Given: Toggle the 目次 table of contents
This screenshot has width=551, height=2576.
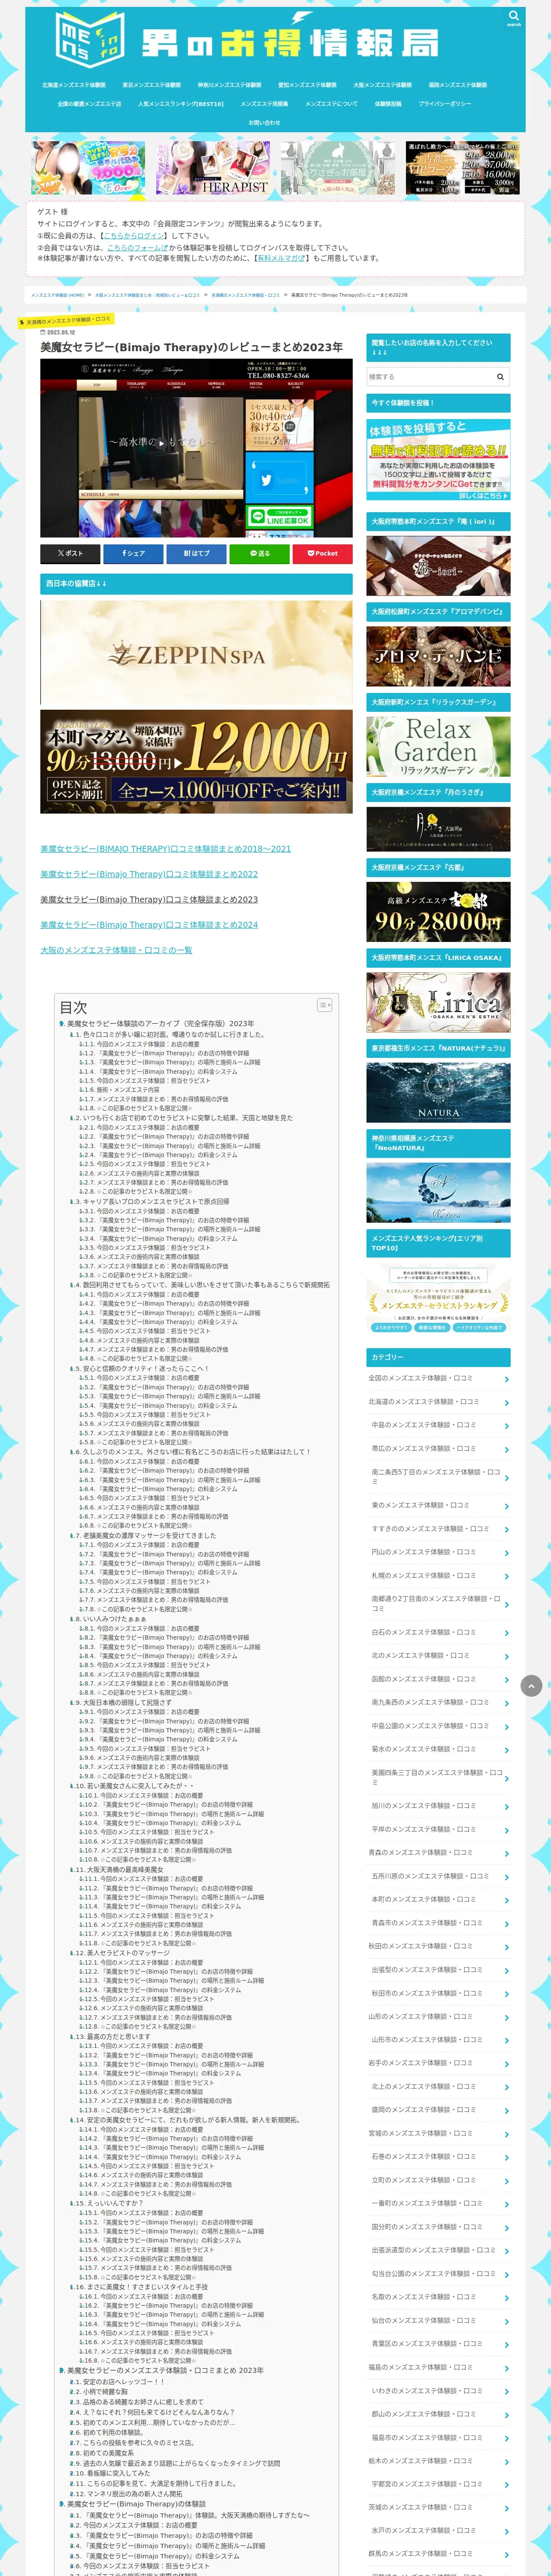Looking at the screenshot, I should pos(324,1005).
